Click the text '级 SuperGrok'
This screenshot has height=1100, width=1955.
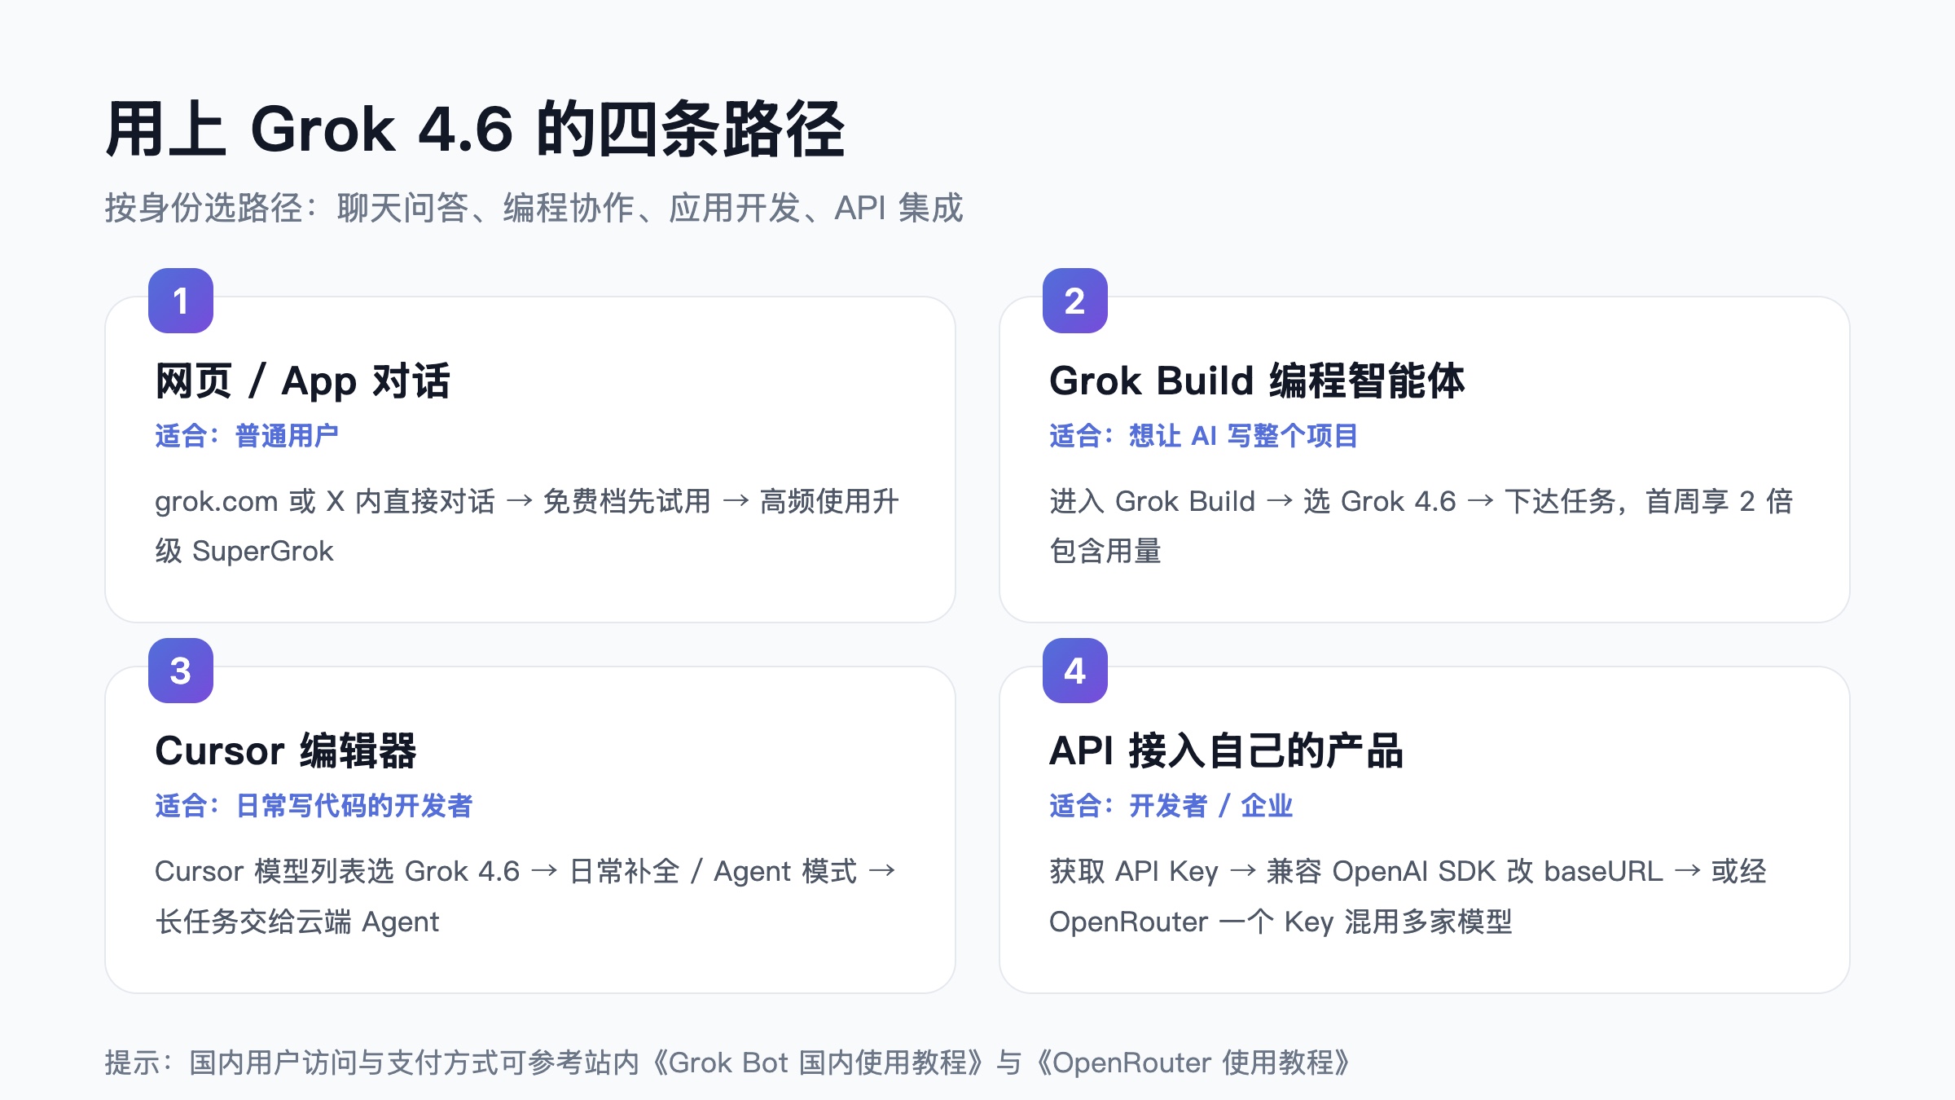(x=244, y=552)
